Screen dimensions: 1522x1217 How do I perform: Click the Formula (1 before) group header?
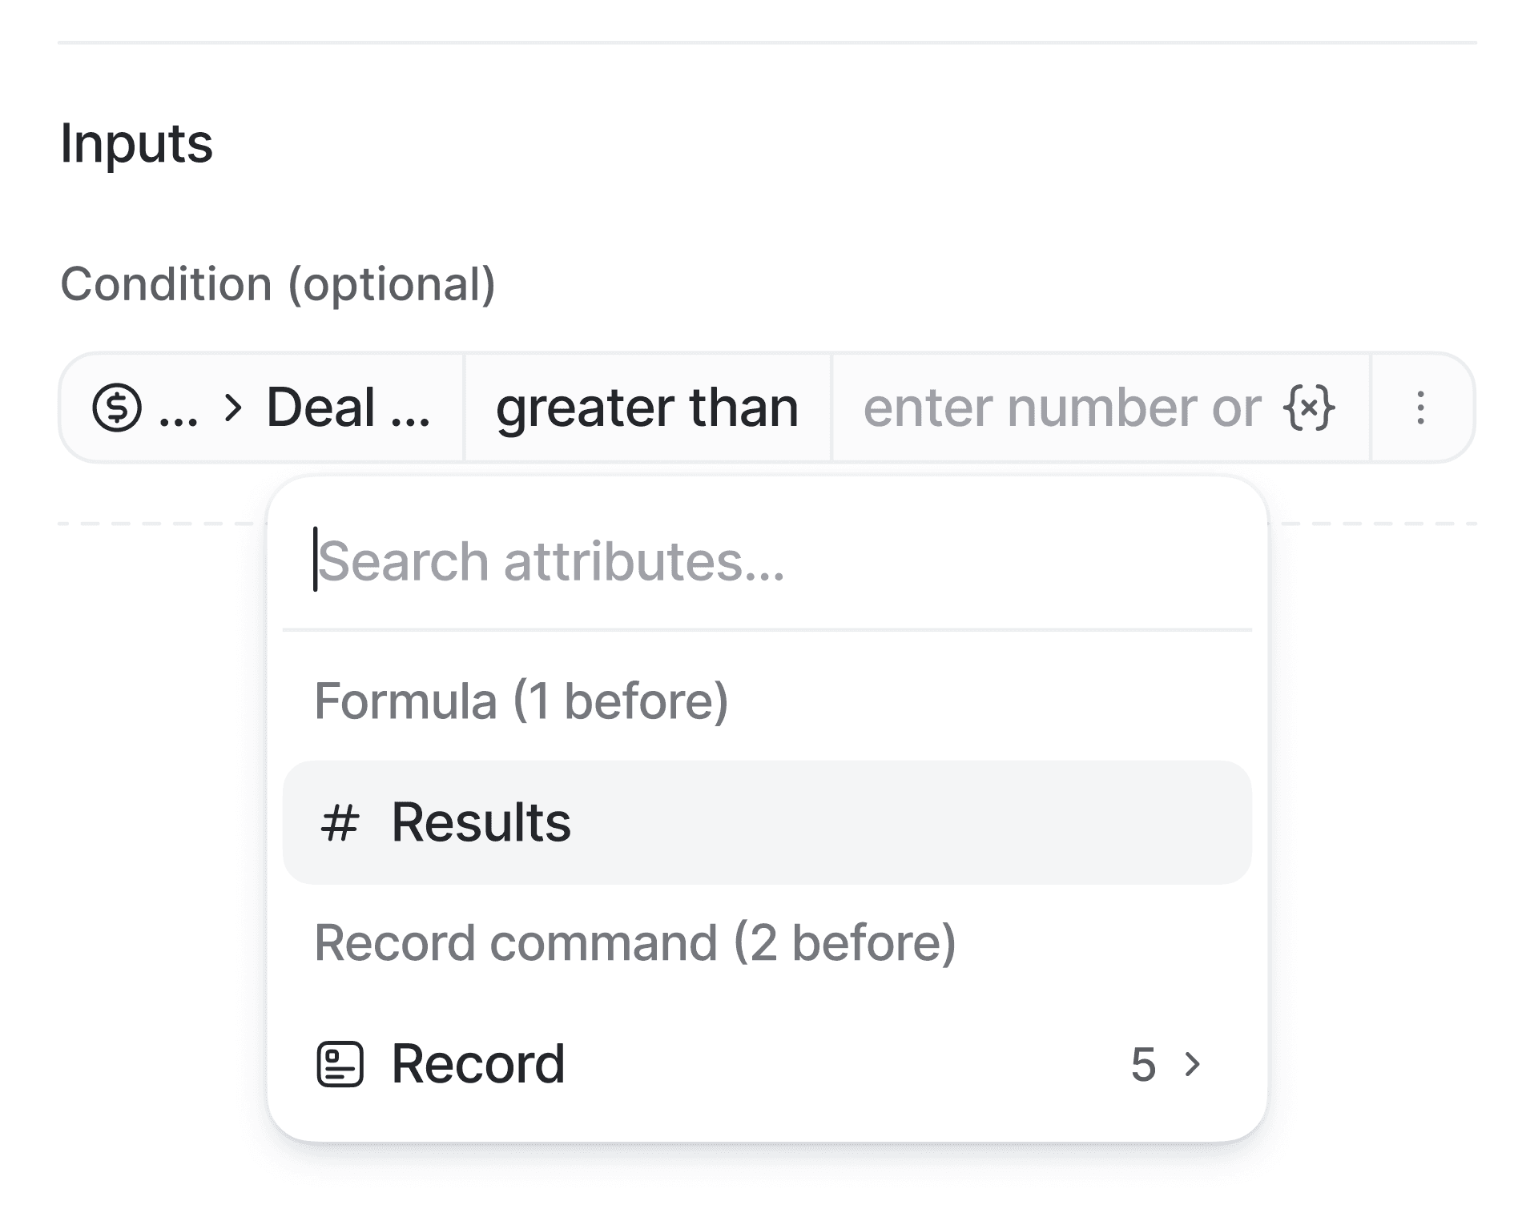click(x=521, y=701)
